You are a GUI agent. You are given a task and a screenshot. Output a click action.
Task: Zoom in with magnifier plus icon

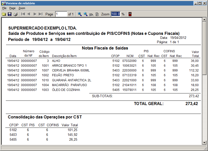coord(80,14)
